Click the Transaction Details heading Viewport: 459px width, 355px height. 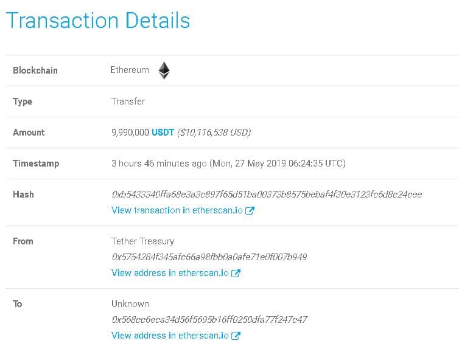click(98, 21)
